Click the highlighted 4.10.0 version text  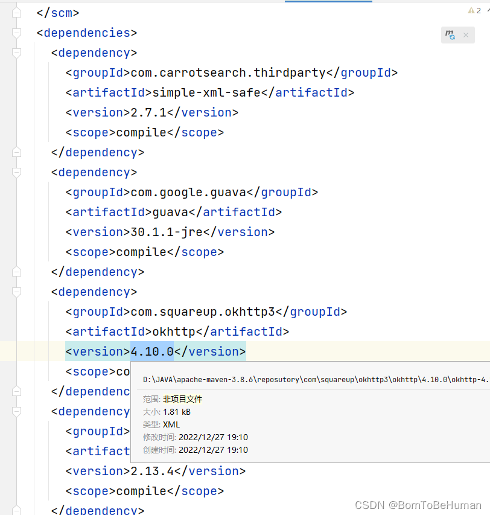click(x=152, y=351)
